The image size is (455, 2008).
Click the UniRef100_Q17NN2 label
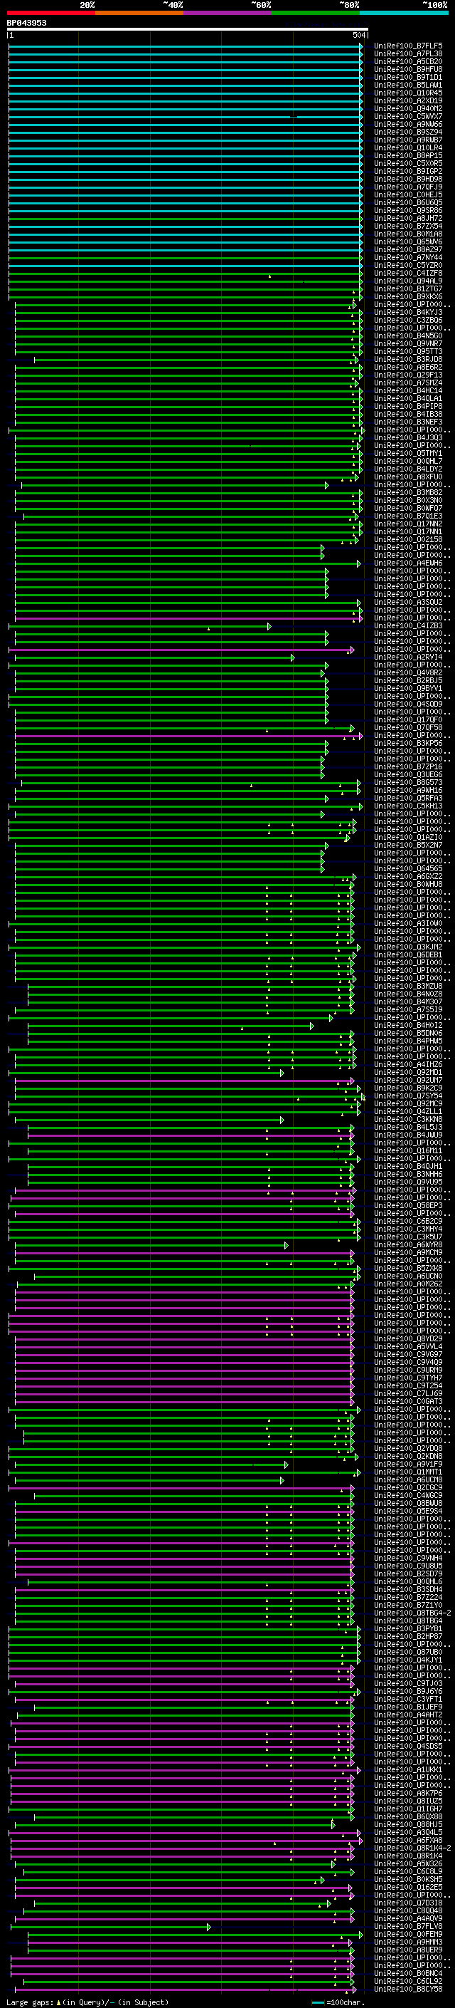click(408, 524)
